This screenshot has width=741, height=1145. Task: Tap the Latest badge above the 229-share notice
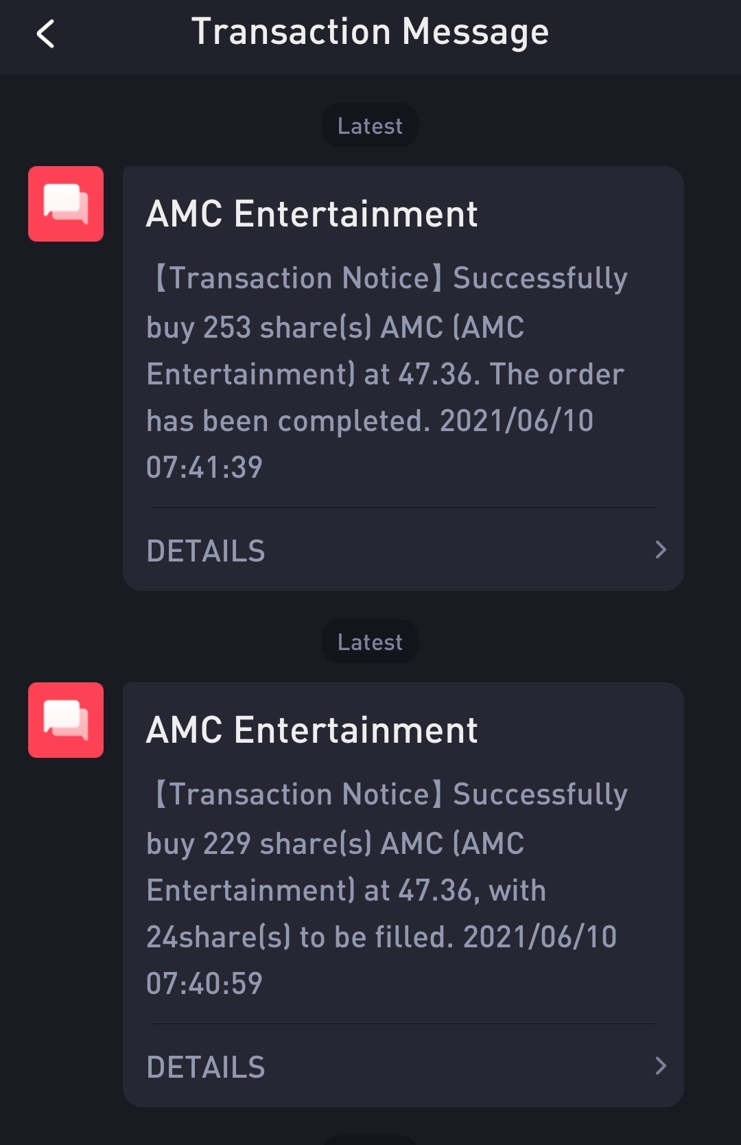pyautogui.click(x=370, y=642)
